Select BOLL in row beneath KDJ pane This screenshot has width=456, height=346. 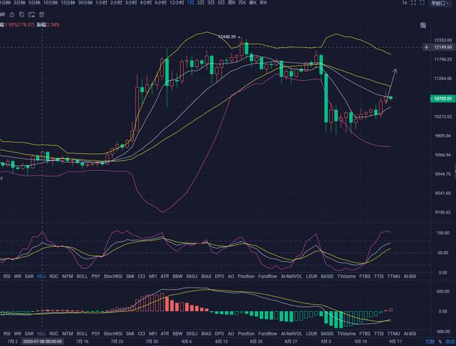click(x=82, y=276)
